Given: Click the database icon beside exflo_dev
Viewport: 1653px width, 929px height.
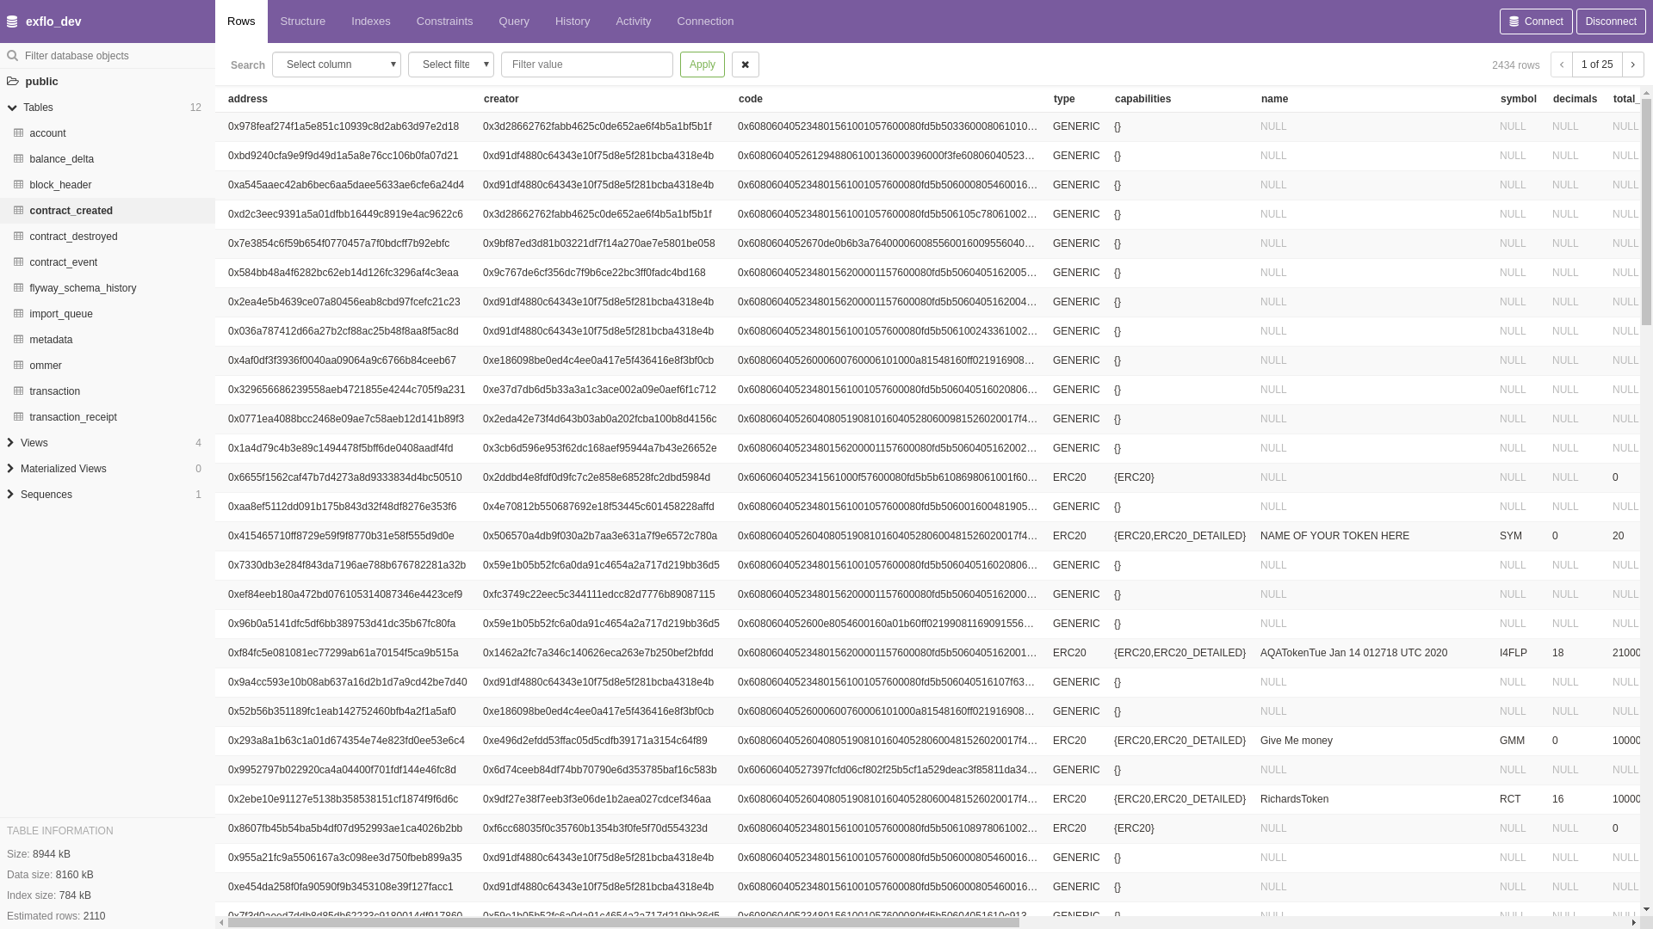Looking at the screenshot, I should tap(12, 22).
